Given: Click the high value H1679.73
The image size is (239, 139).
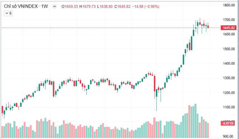Looking at the screenshot, I should tap(88, 6).
